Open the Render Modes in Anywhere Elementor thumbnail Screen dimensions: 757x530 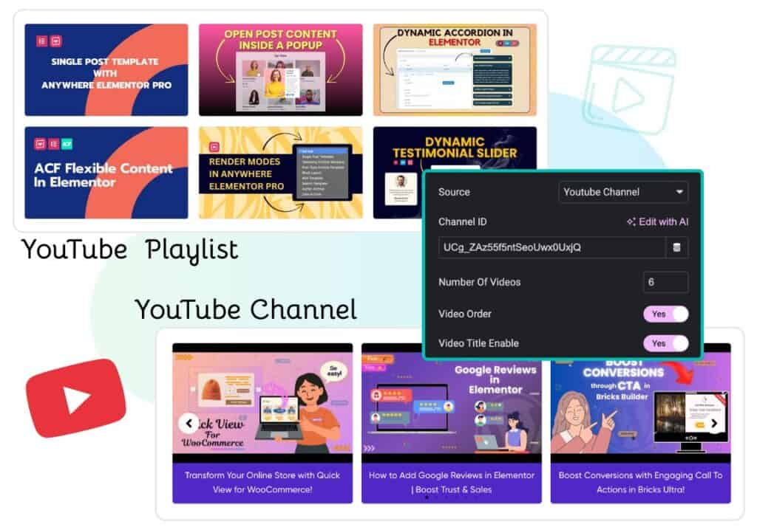[280, 173]
